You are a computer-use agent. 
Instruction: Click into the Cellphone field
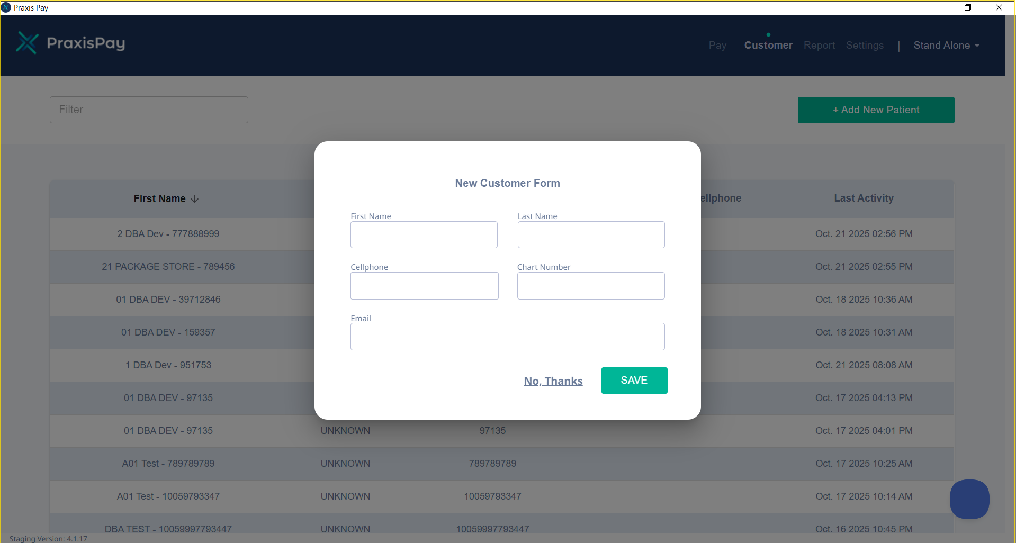(424, 286)
